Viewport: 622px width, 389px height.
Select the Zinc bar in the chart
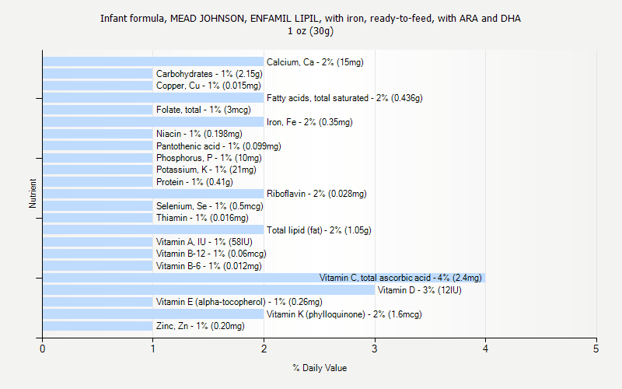(x=98, y=326)
